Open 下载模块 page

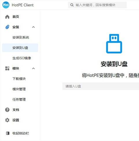click(x=19, y=79)
